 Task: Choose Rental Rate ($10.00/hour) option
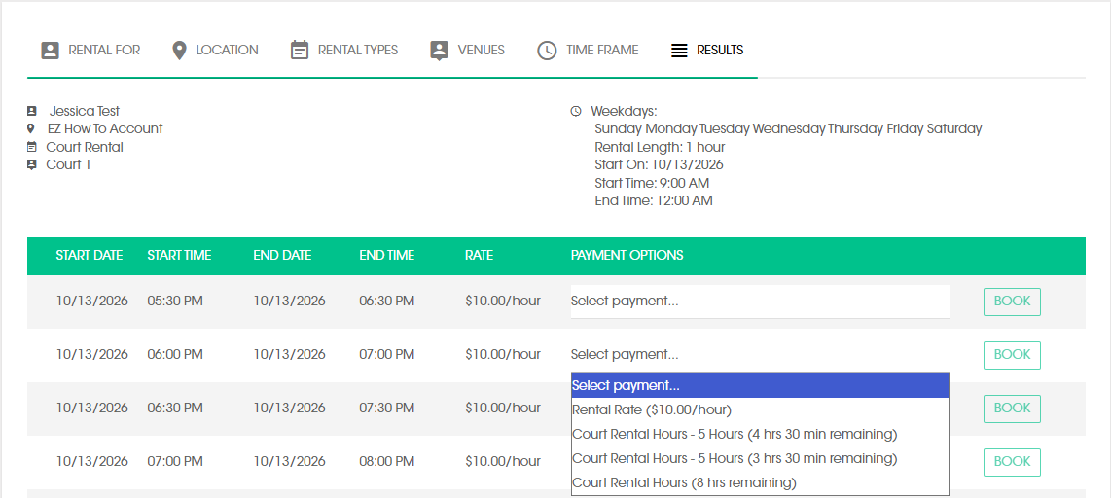[x=760, y=410]
